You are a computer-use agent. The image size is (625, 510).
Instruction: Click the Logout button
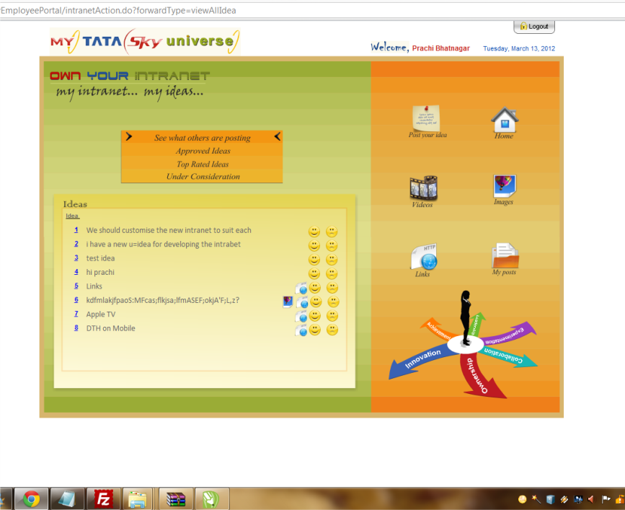pyautogui.click(x=533, y=27)
